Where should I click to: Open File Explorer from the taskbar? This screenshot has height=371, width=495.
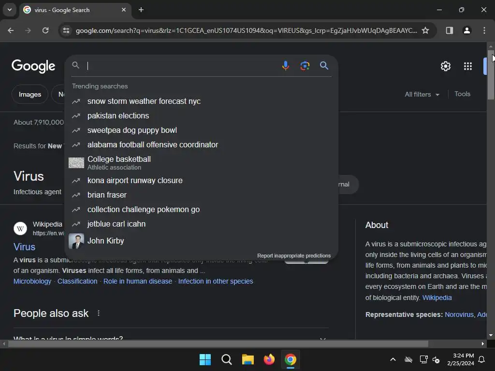pyautogui.click(x=248, y=359)
